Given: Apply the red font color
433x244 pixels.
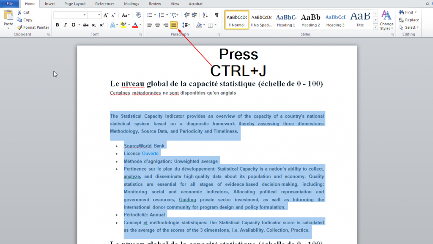Looking at the screenshot, I should pyautogui.click(x=135, y=25).
